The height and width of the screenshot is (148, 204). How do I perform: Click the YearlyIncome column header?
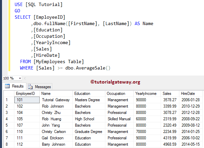(145, 94)
